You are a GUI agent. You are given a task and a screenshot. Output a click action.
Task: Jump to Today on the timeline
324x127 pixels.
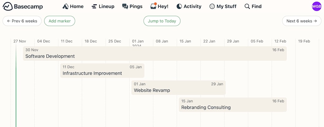coord(162,21)
